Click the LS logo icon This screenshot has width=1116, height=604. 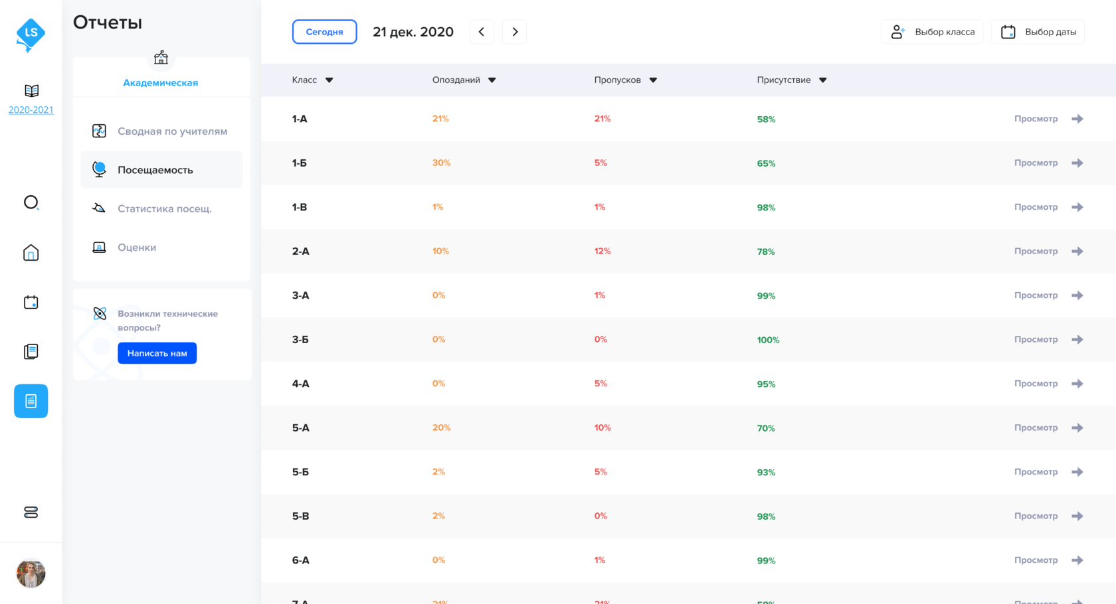click(31, 34)
